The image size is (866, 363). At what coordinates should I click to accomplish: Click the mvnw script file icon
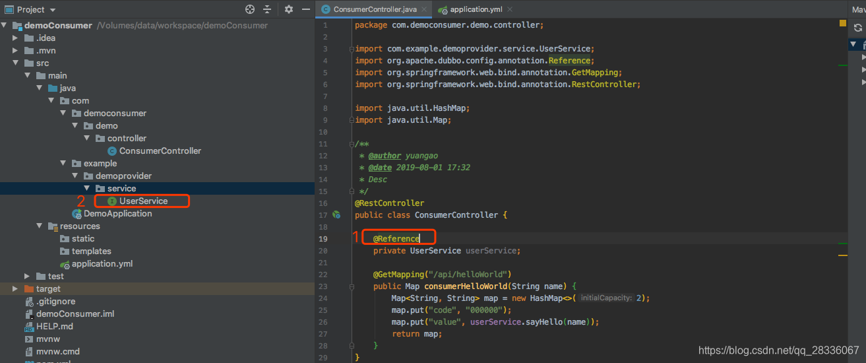(x=29, y=339)
